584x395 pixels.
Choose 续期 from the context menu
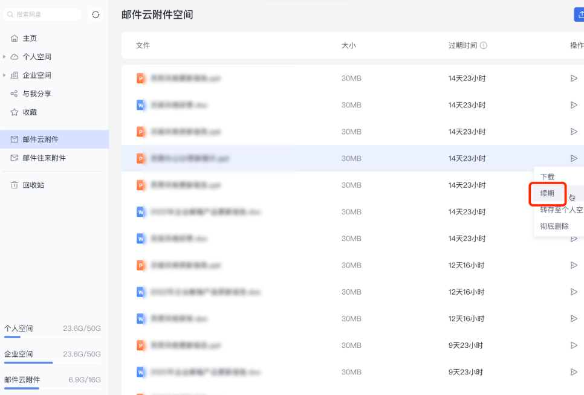[547, 193]
